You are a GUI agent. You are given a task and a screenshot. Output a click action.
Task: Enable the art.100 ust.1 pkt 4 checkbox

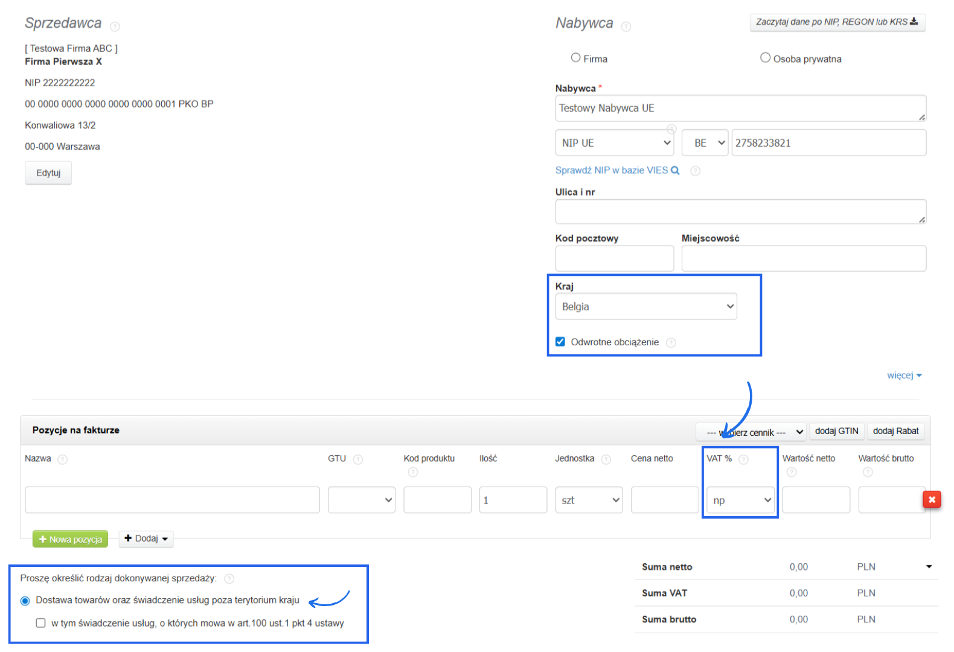(41, 623)
